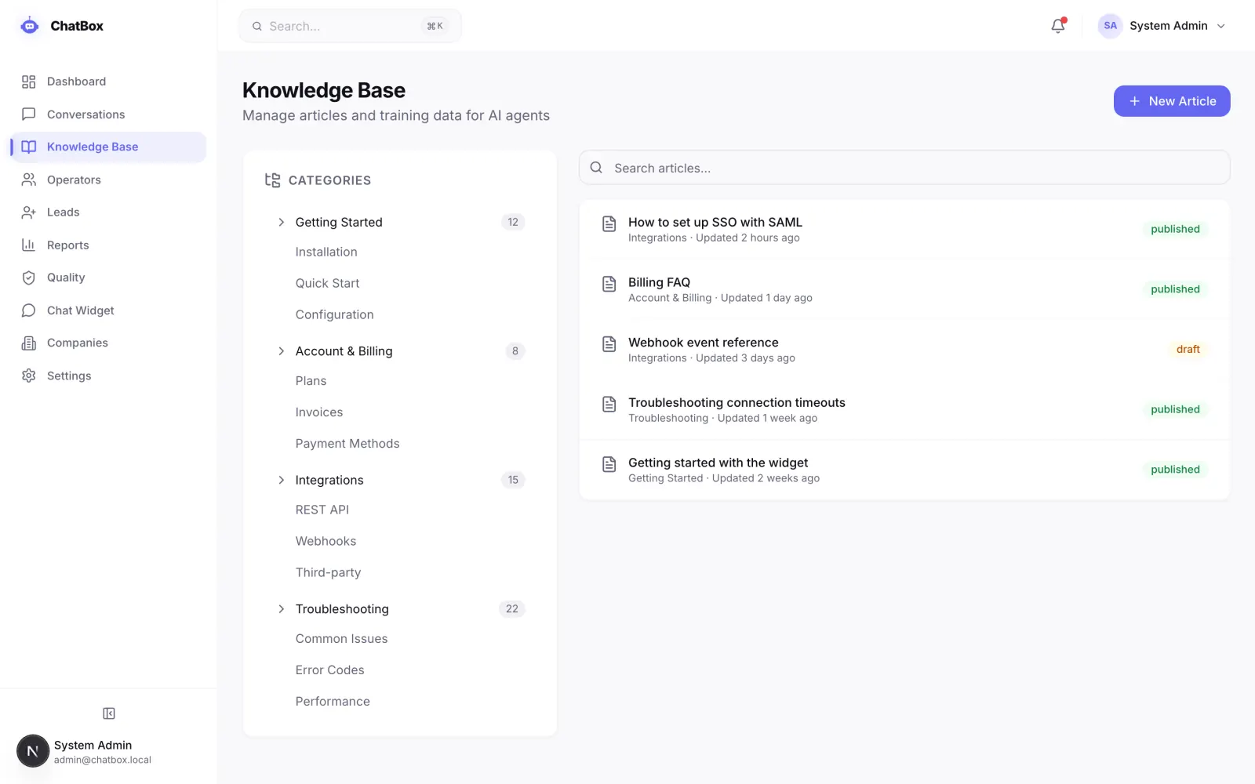This screenshot has width=1255, height=784.
Task: Open article How to set up SSO with SAML
Action: pyautogui.click(x=904, y=230)
